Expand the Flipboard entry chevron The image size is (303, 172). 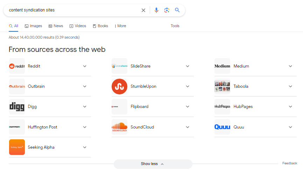[x=188, y=107]
